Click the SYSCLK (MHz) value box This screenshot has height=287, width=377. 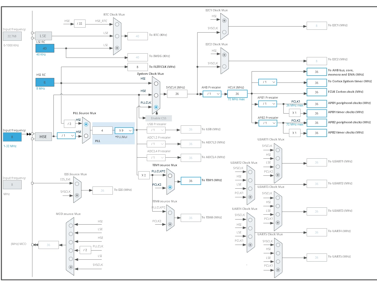[x=177, y=94]
